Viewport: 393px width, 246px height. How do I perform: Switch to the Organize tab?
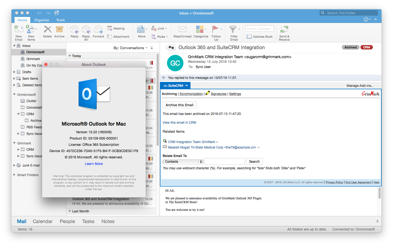tap(42, 20)
